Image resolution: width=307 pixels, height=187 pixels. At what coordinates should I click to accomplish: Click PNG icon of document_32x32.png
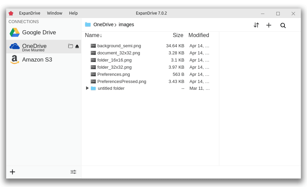[x=93, y=53]
